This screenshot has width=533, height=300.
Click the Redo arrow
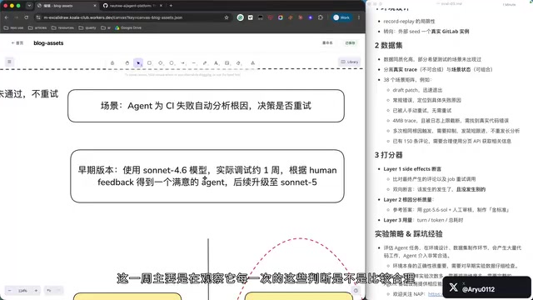point(58,291)
